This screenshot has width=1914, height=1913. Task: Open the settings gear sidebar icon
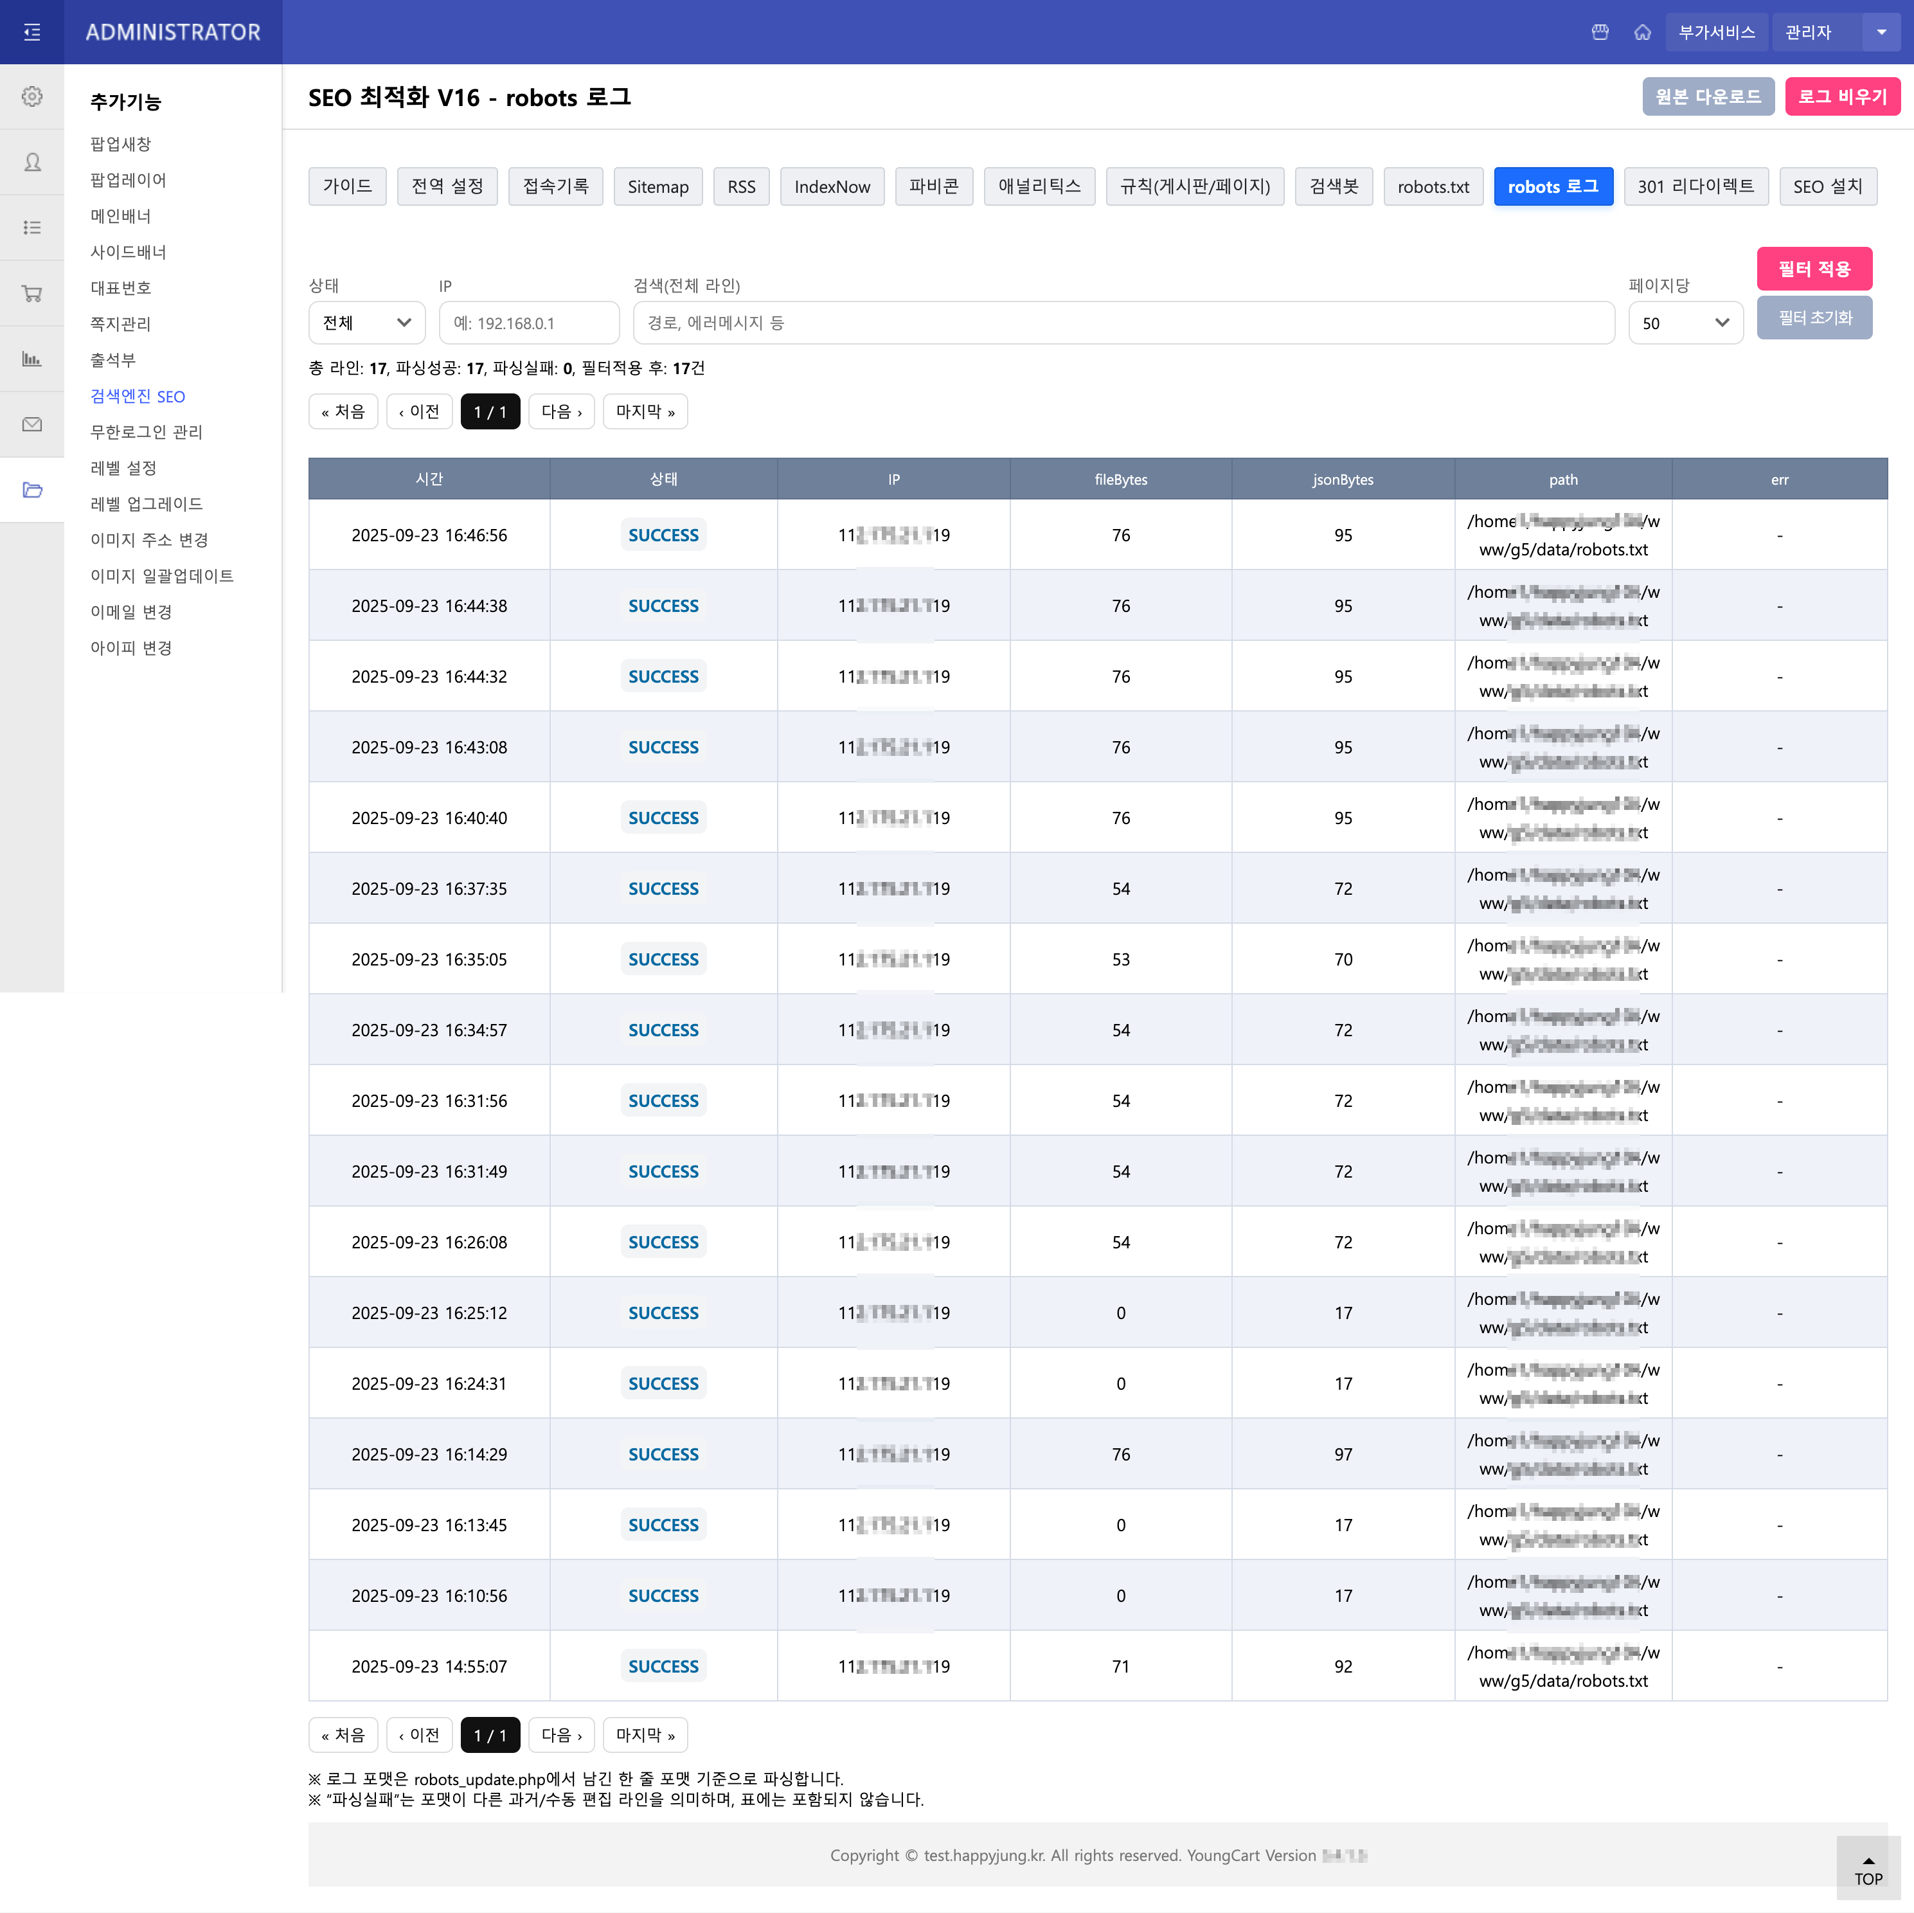(x=31, y=96)
